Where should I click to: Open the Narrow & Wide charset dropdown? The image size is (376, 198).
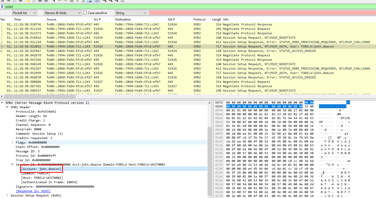[62, 13]
